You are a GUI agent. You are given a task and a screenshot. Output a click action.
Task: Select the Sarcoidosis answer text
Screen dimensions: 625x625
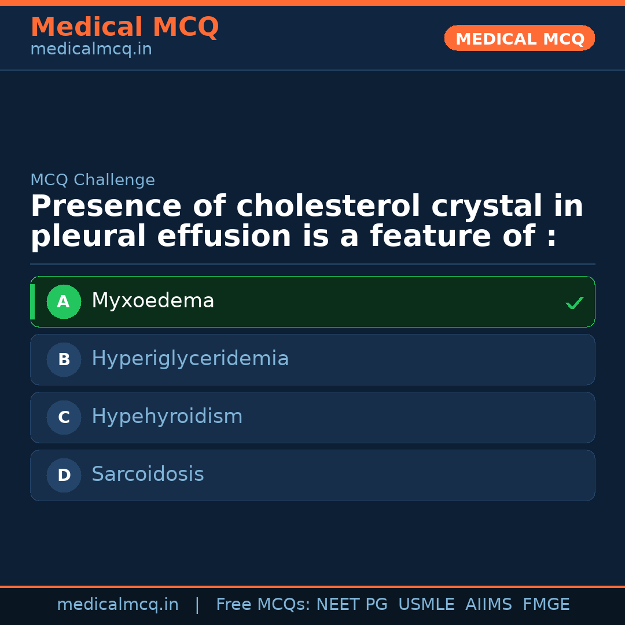tap(148, 475)
